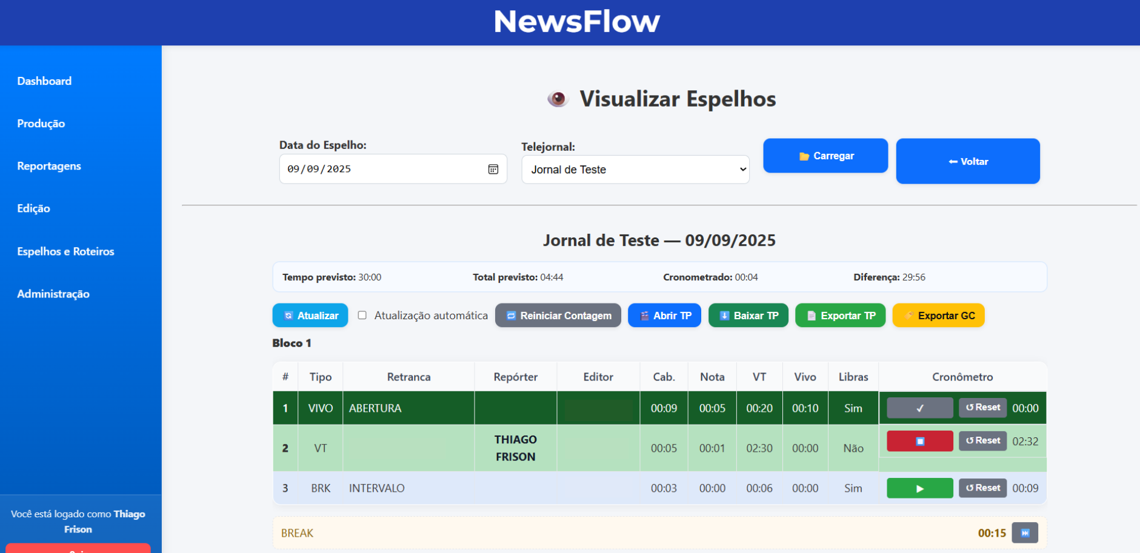Reset the INTERVALO row timer

(982, 488)
